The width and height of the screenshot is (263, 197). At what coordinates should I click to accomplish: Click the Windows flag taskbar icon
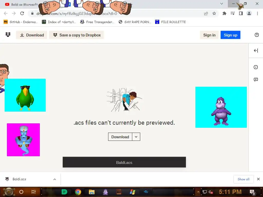click(x=132, y=192)
